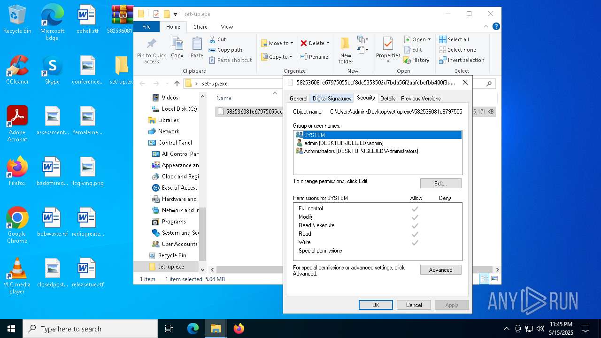Expand the Open dropdown in ribbon
This screenshot has width=601, height=338.
(429, 40)
